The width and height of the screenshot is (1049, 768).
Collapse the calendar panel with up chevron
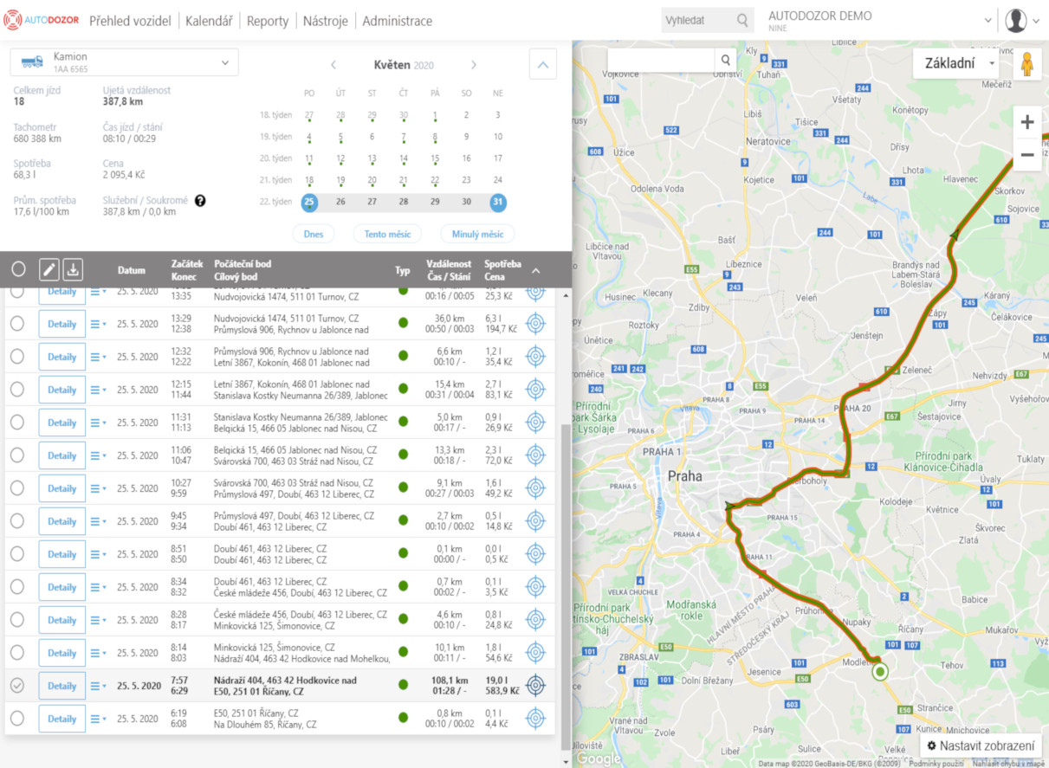click(x=542, y=64)
